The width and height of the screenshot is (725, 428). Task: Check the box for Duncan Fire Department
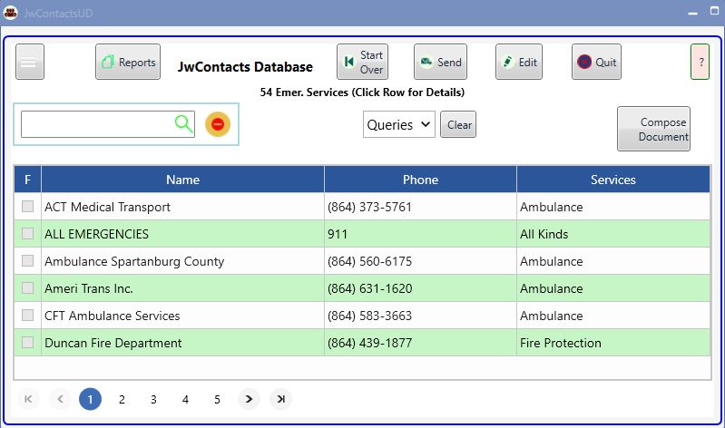coord(28,343)
